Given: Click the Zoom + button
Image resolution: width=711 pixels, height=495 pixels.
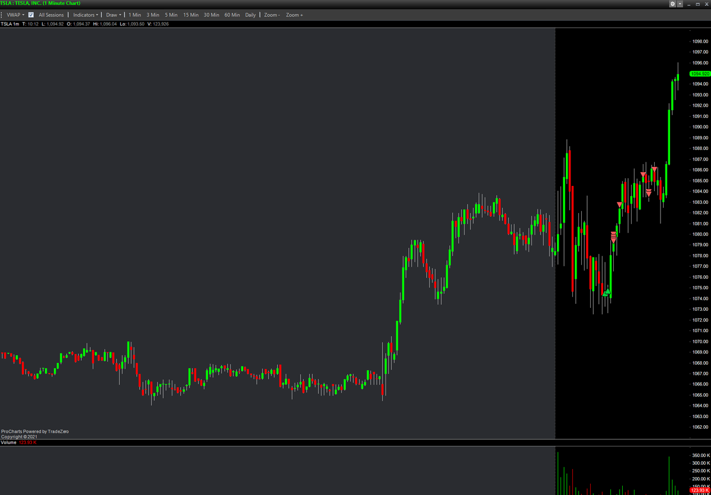Looking at the screenshot, I should click(x=294, y=15).
